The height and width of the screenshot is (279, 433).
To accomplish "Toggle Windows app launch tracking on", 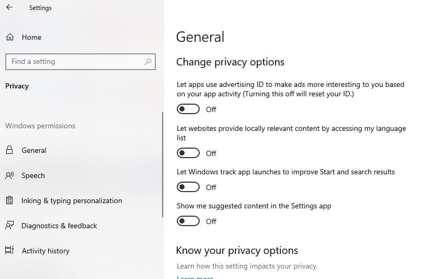I will pyautogui.click(x=188, y=187).
